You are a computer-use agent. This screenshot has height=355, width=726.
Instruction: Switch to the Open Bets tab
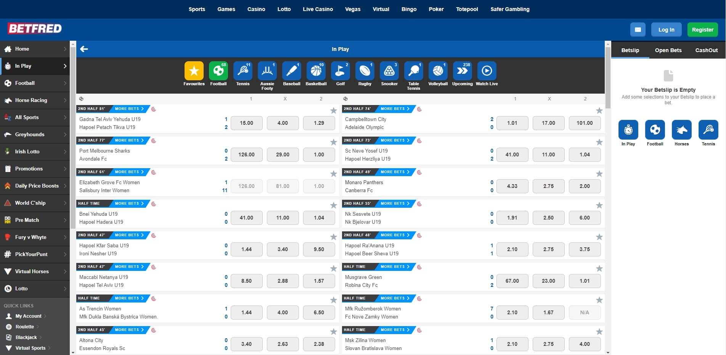pos(668,50)
